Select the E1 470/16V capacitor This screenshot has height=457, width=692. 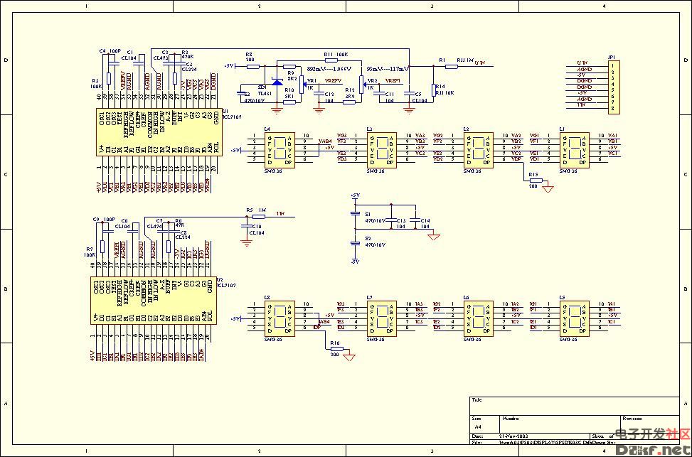click(x=355, y=214)
